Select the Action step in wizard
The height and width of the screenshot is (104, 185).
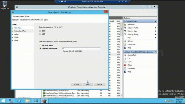coord(16,34)
